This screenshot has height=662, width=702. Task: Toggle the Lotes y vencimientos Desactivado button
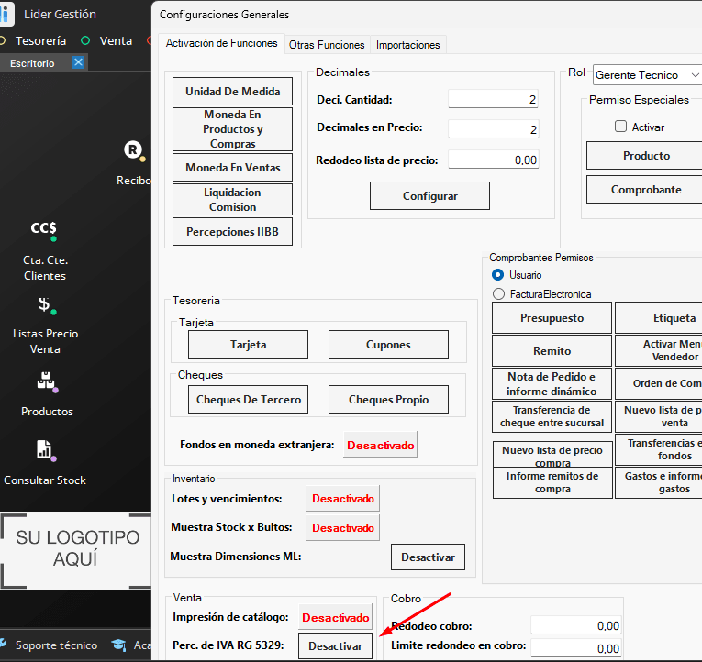(x=342, y=499)
